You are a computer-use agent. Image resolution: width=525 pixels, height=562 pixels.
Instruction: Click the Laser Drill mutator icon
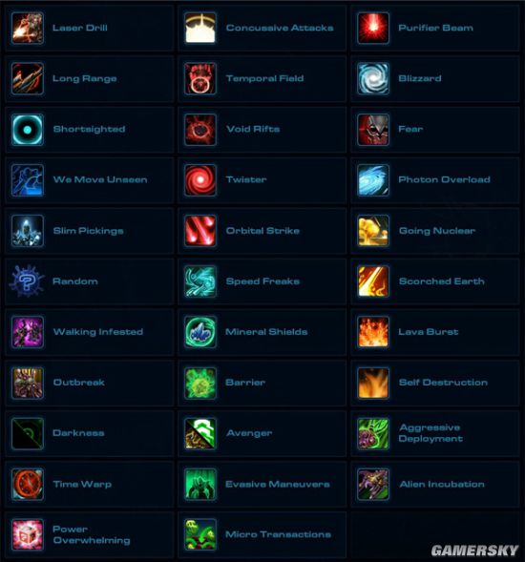click(x=28, y=28)
